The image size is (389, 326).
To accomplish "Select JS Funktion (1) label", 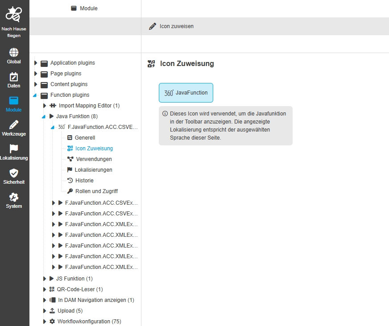I will 74,279.
